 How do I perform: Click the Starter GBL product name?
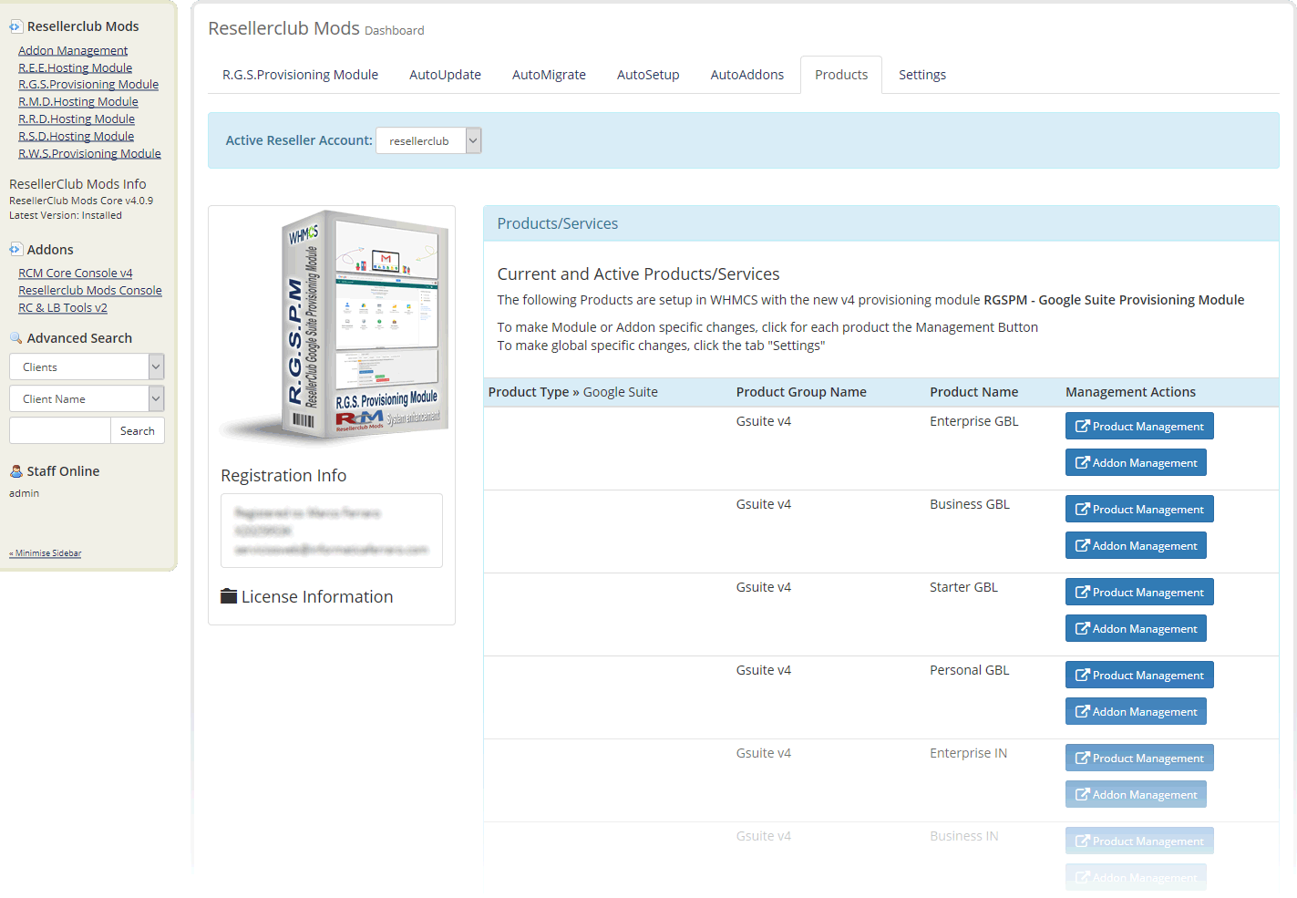tap(963, 587)
